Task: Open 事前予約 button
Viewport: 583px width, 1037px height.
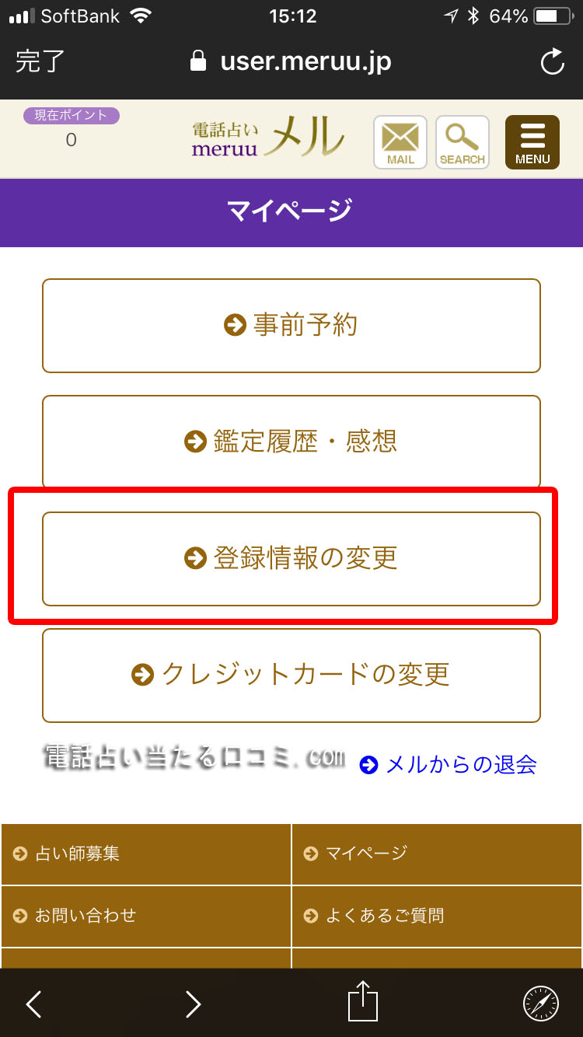Action: pos(291,325)
